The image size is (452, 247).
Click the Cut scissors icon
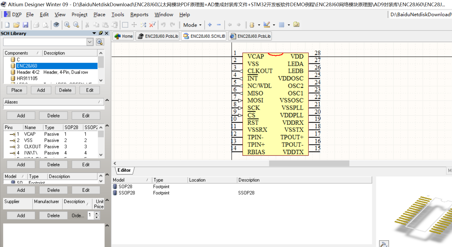(87, 25)
